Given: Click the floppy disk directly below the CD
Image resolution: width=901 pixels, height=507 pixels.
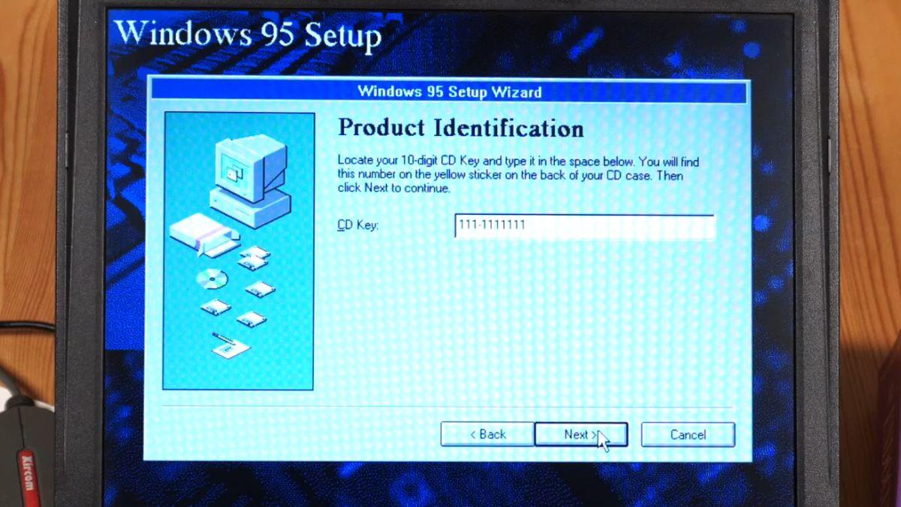Looking at the screenshot, I should 215,306.
